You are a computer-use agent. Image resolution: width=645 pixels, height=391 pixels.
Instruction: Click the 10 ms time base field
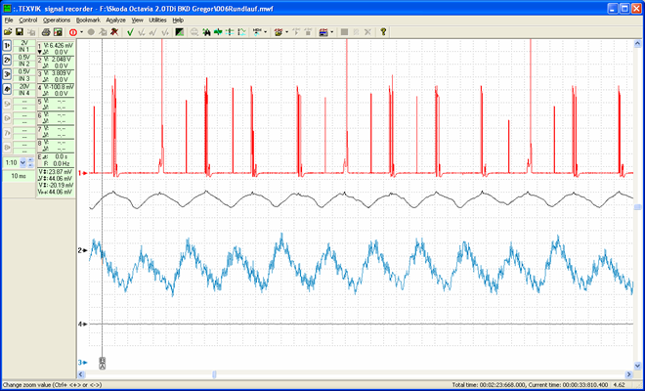pos(19,176)
